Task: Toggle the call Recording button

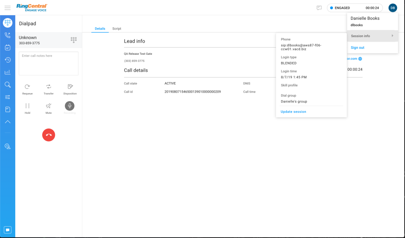Action: click(x=70, y=106)
